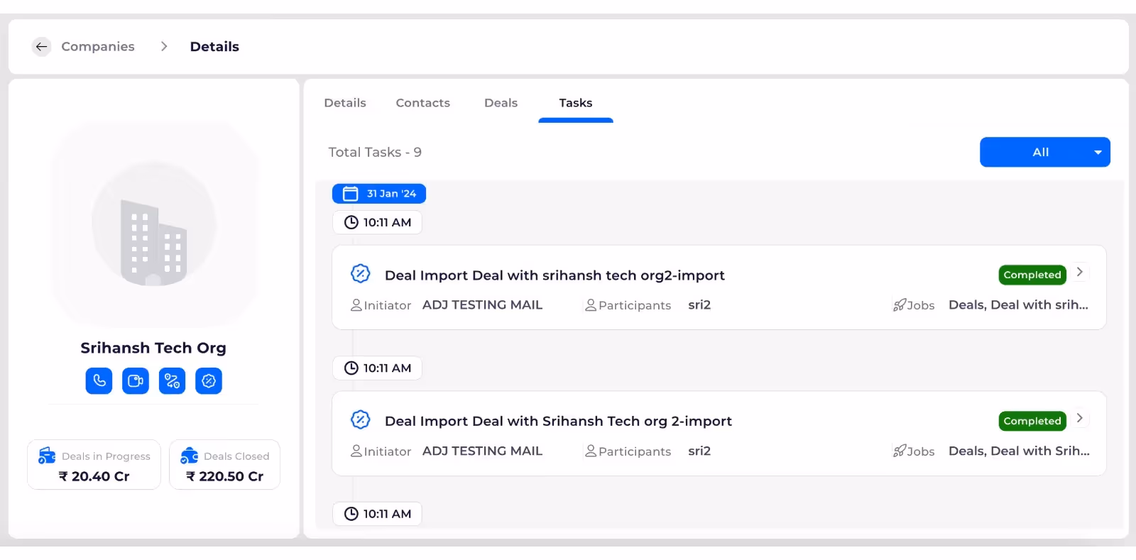Image resolution: width=1136 pixels, height=560 pixels.
Task: Go to Companies breadcrumb link
Action: click(x=98, y=47)
